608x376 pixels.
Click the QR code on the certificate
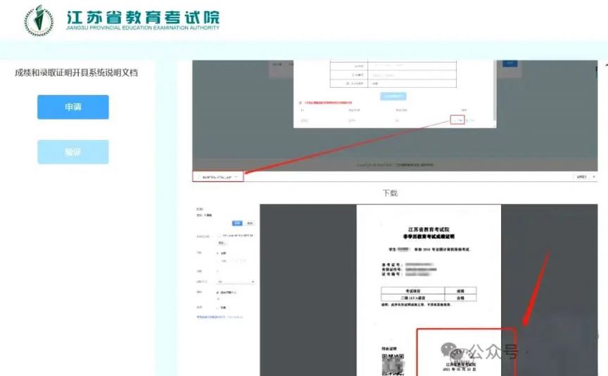(x=393, y=364)
